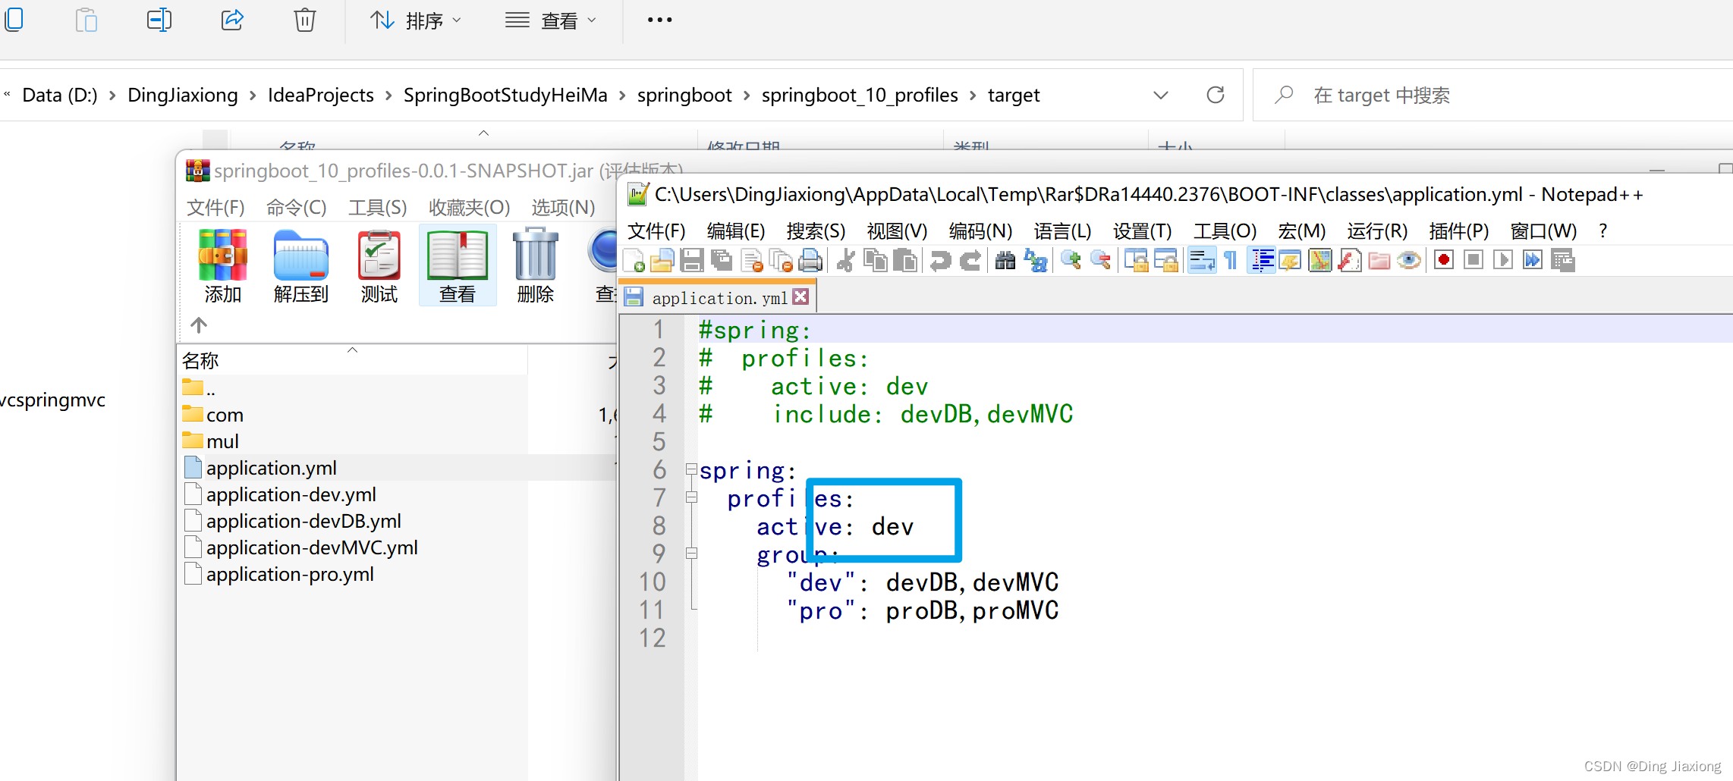
Task: Stop macro recording
Action: pyautogui.click(x=1474, y=261)
